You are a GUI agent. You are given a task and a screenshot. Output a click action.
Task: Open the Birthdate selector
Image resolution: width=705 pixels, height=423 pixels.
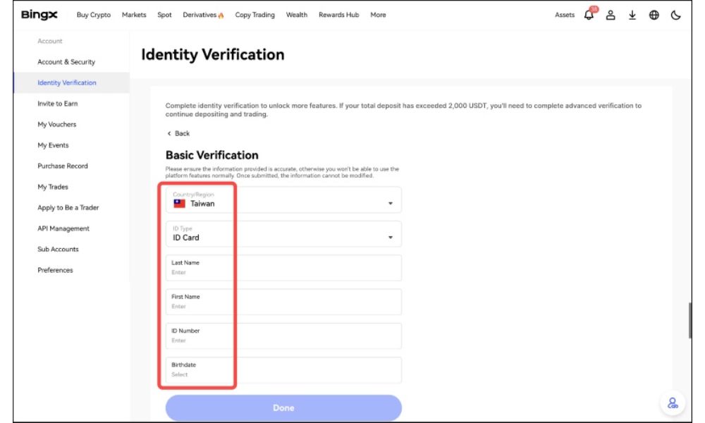click(283, 370)
